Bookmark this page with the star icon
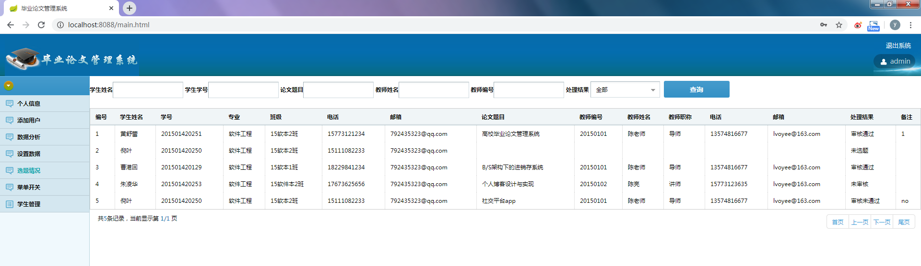 click(839, 25)
